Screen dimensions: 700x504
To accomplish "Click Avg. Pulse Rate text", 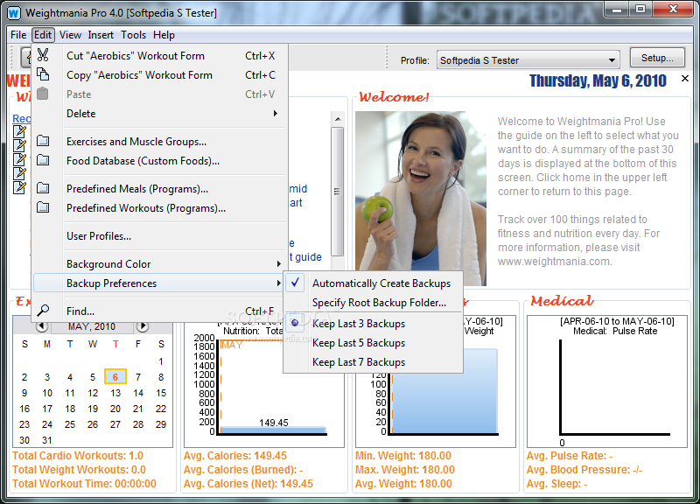I will [x=570, y=455].
